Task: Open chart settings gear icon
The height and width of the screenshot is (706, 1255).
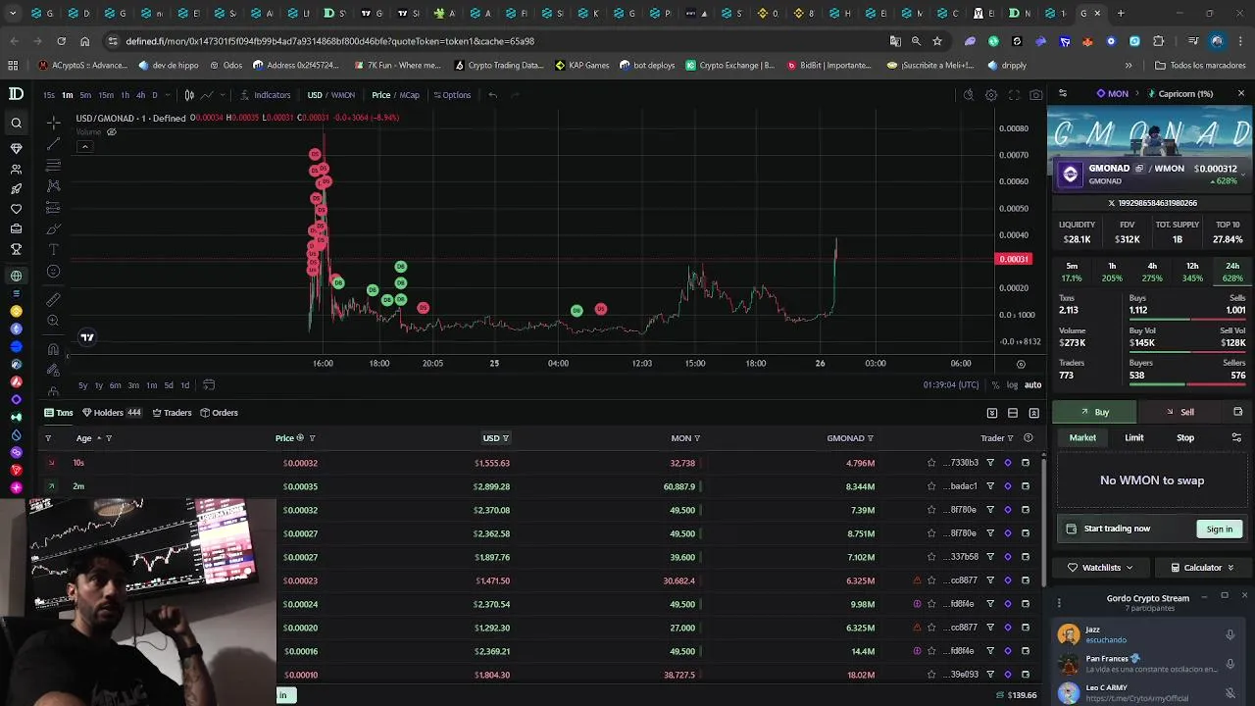Action: click(x=991, y=95)
